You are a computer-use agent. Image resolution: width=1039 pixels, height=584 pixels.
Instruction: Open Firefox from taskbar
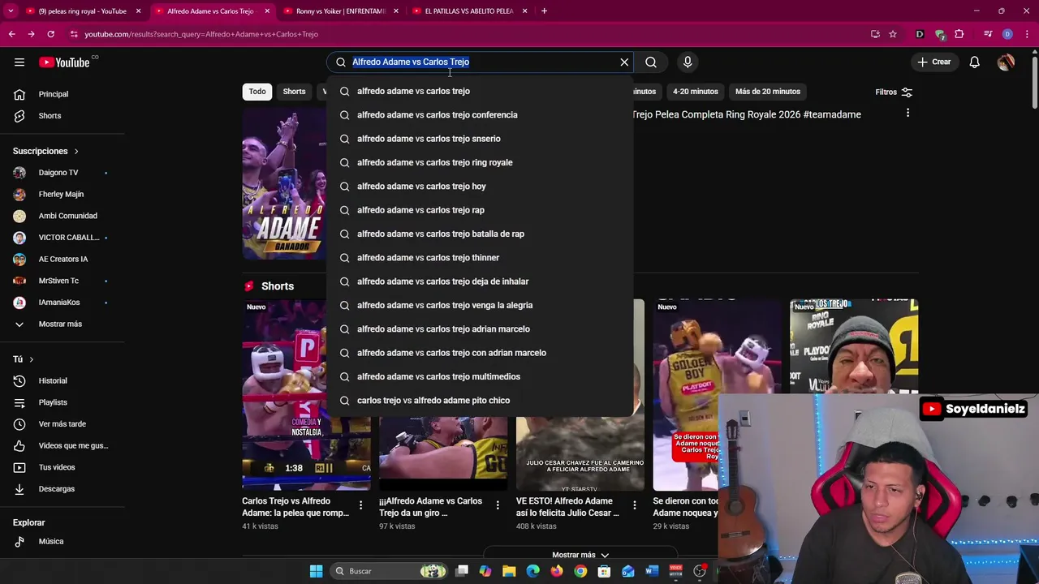pyautogui.click(x=556, y=571)
